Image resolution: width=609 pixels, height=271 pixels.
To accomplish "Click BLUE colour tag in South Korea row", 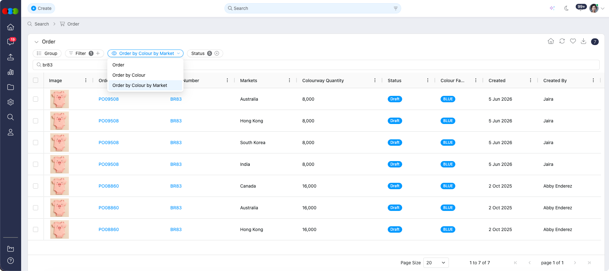I will 448,143.
